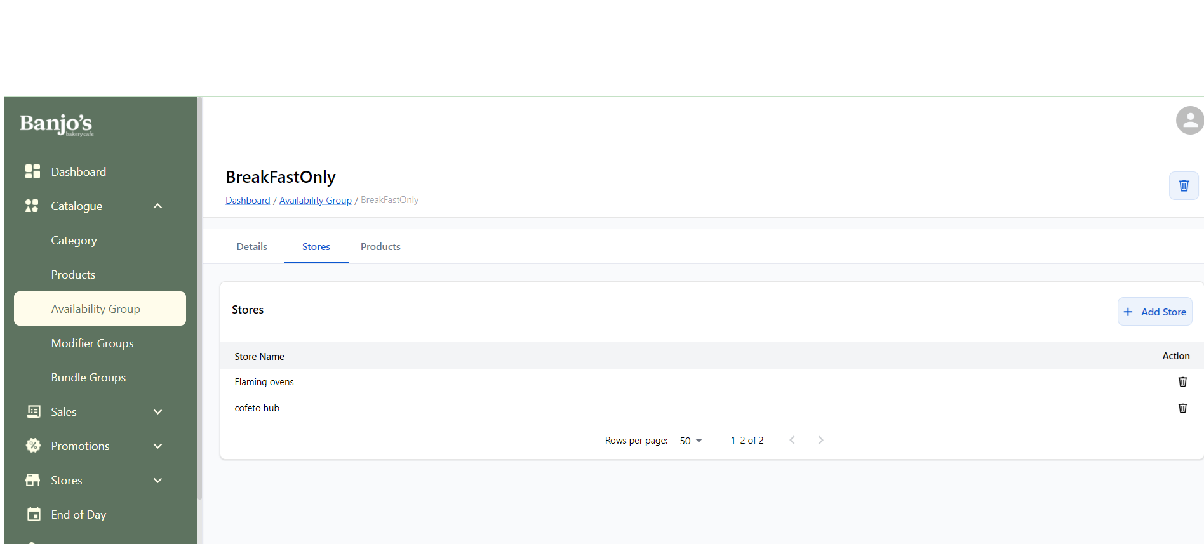Follow the Availability Group breadcrumb link
Image resolution: width=1204 pixels, height=544 pixels.
tap(315, 201)
